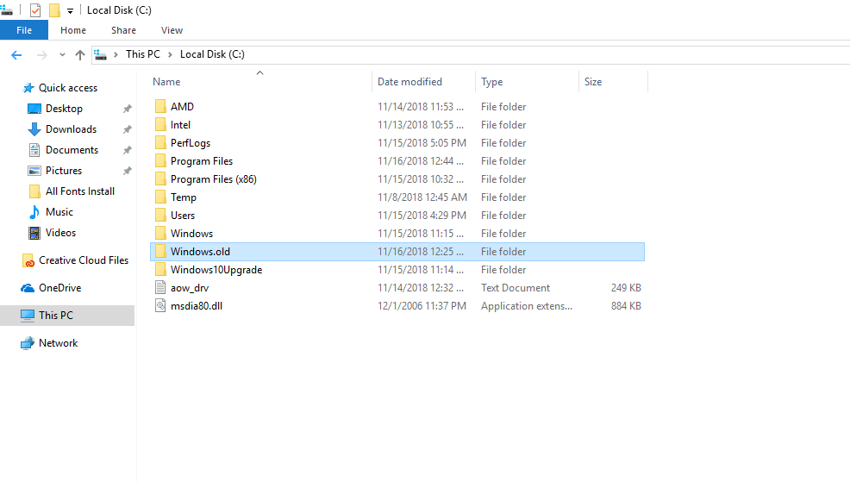The width and height of the screenshot is (850, 482).
Task: Open Downloads in the navigation pane
Action: [x=71, y=129]
